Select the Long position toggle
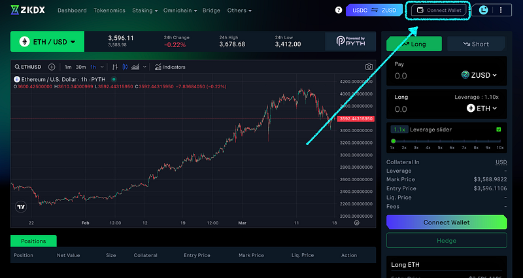Image resolution: width=523 pixels, height=278 pixels. point(414,44)
